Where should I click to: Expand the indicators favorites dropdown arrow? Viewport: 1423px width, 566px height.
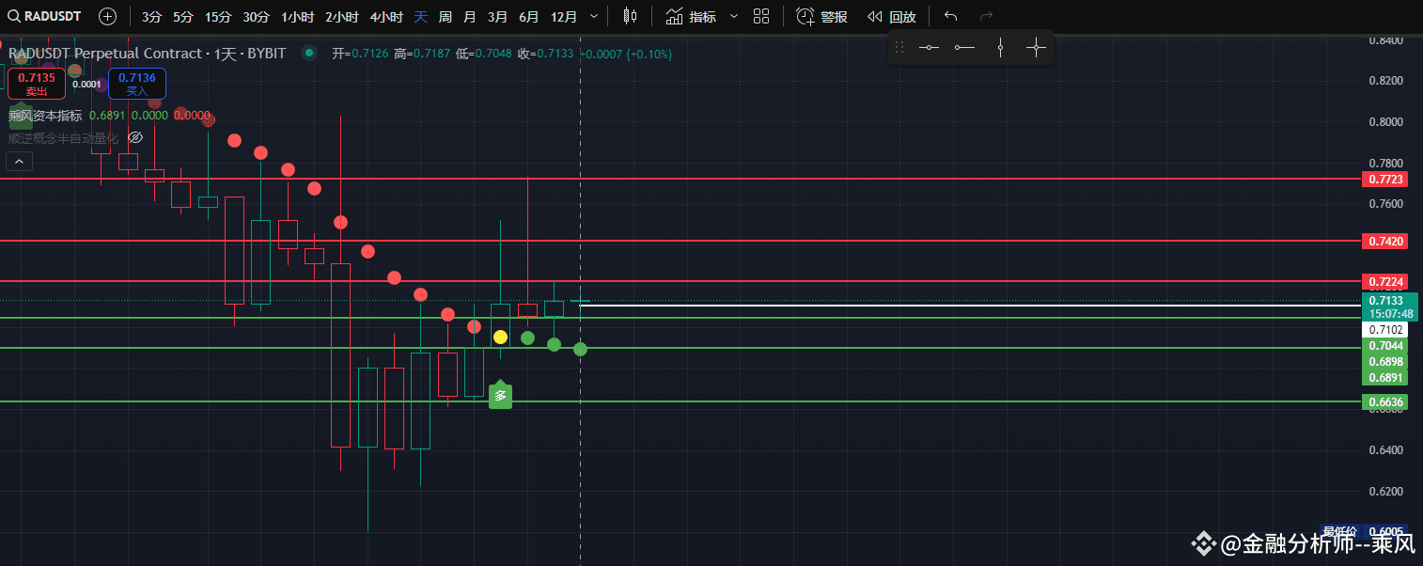tap(734, 17)
